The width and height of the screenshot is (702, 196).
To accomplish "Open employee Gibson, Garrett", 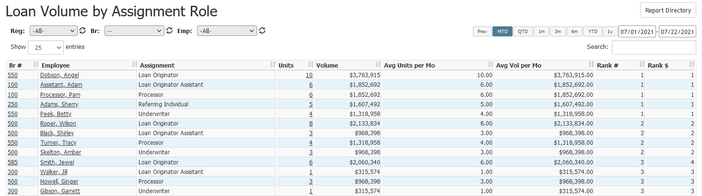I will point(59,191).
